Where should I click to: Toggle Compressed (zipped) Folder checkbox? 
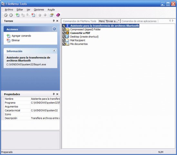point(64,29)
